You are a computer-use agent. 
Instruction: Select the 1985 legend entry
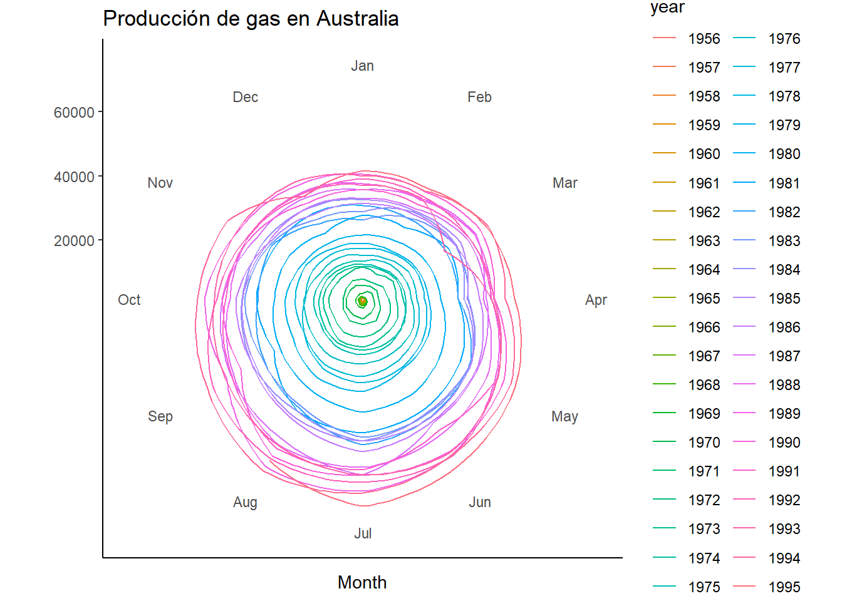tap(767, 299)
